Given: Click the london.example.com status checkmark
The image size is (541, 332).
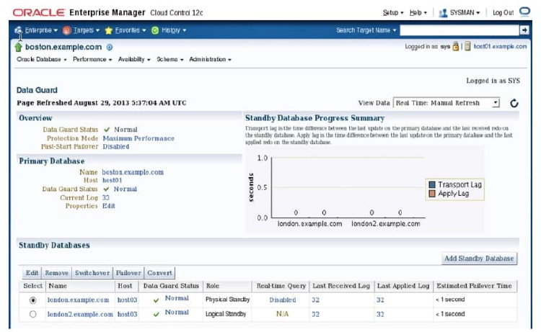Looking at the screenshot, I should [x=156, y=300].
